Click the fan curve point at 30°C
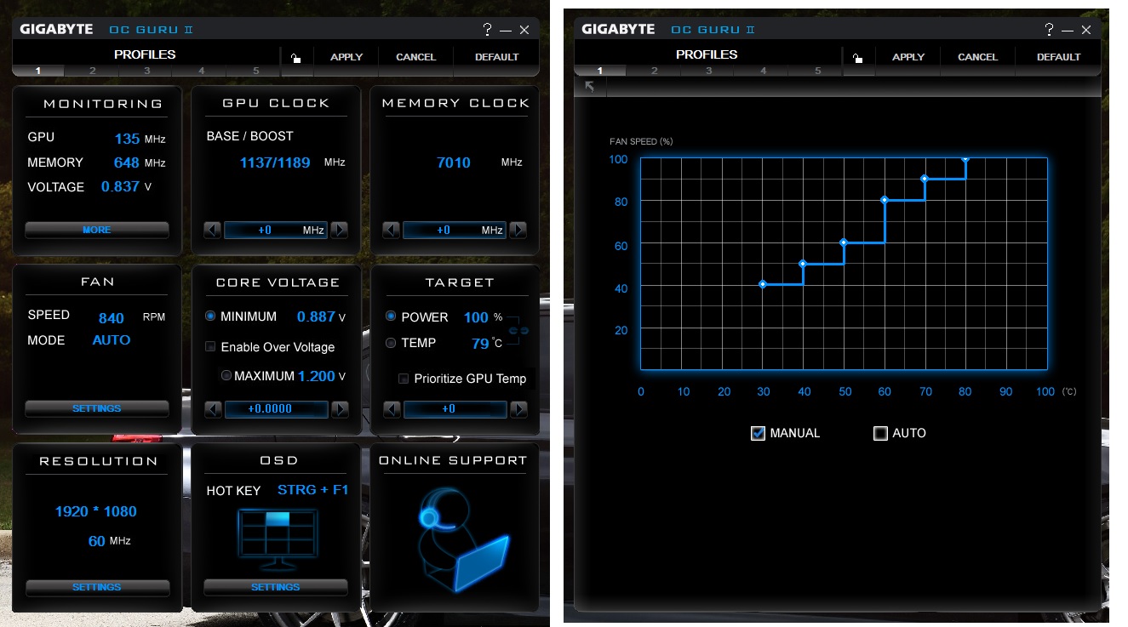This screenshot has width=1128, height=627. click(x=763, y=284)
